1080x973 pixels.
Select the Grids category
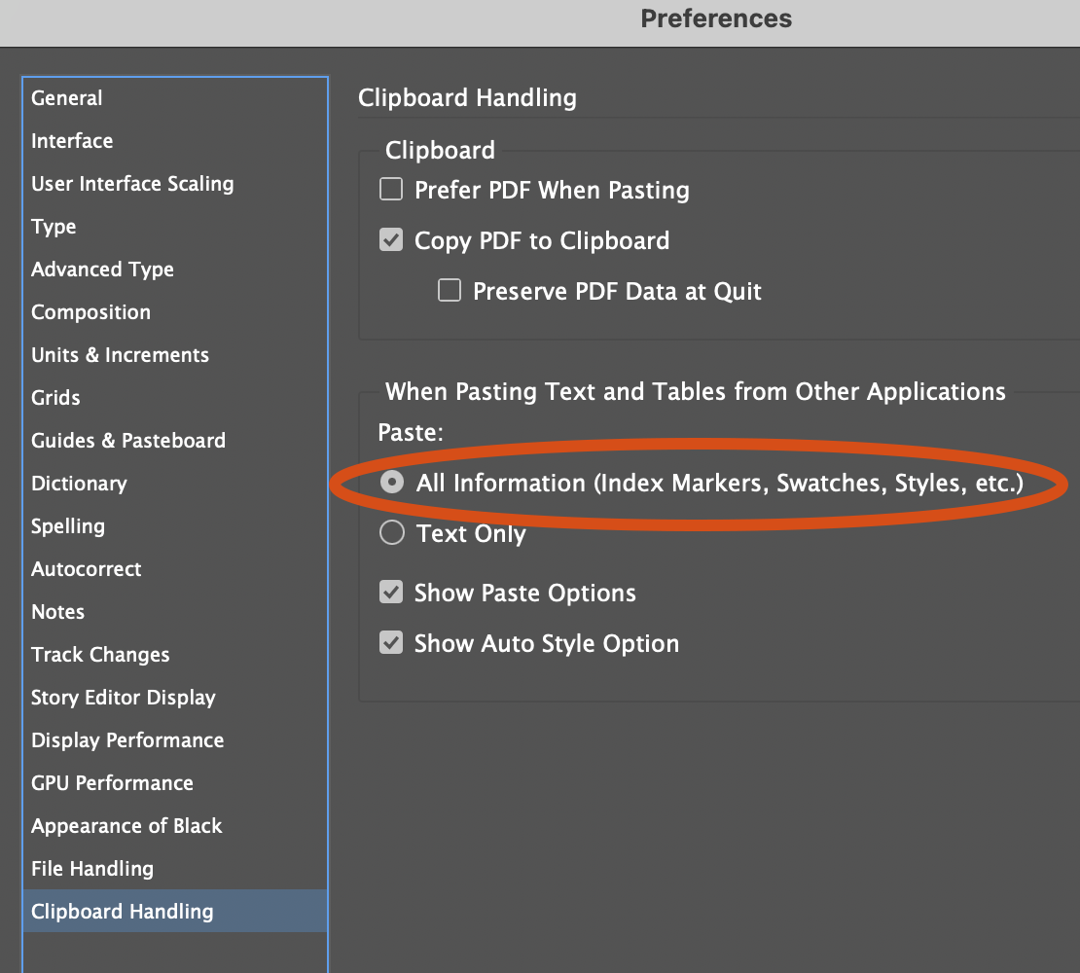pos(175,397)
